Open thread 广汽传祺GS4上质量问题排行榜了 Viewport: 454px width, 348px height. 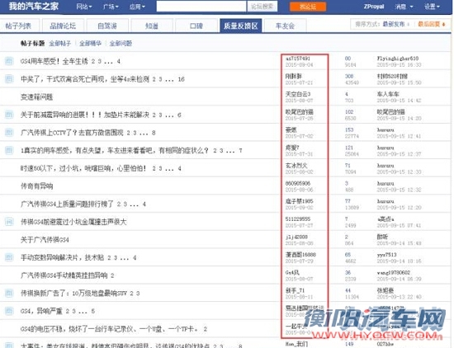pyautogui.click(x=67, y=204)
